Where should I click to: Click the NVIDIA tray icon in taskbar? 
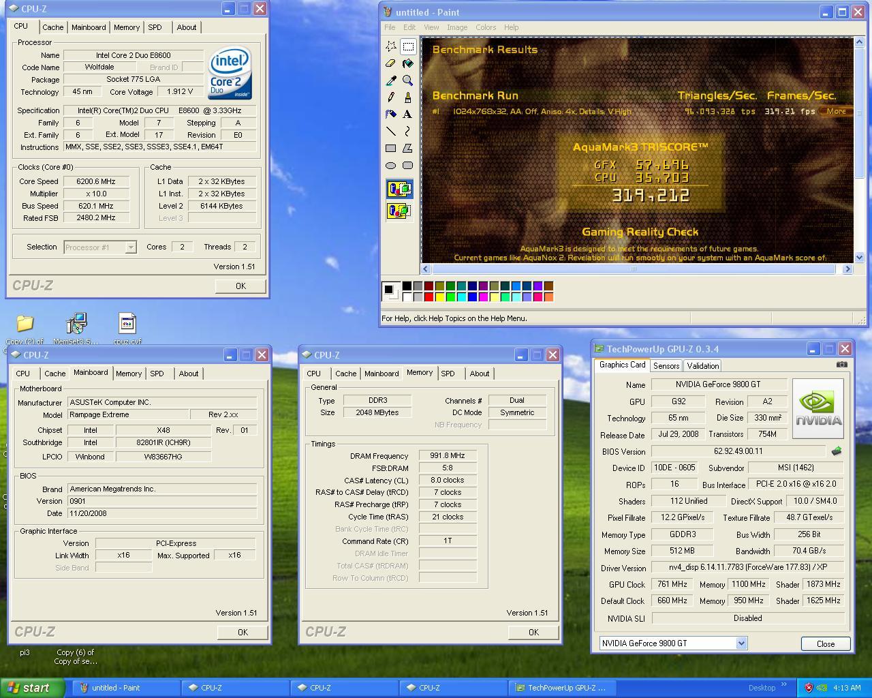tap(822, 688)
